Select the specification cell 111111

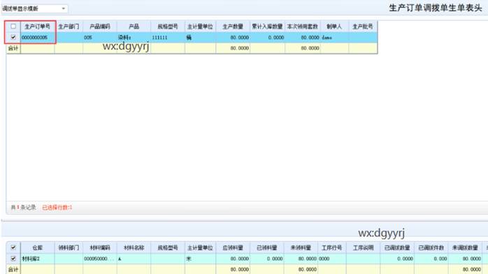pyautogui.click(x=168, y=38)
